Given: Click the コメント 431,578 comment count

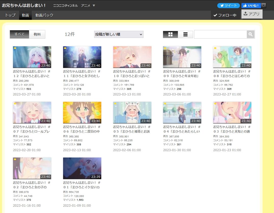Looking at the screenshot, I should pyautogui.click(x=23, y=85).
